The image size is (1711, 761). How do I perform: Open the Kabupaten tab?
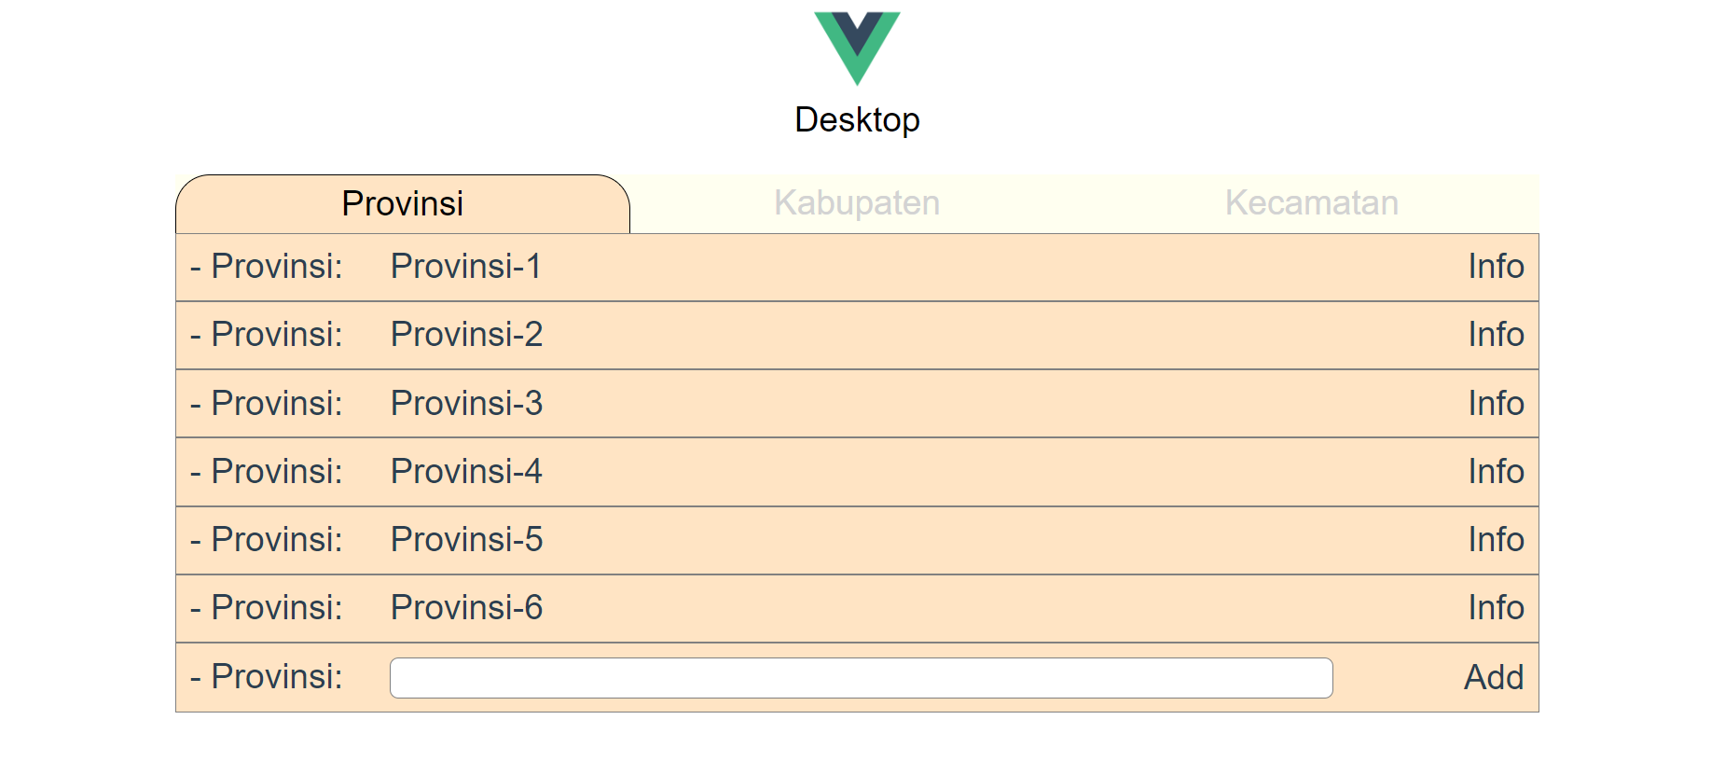pos(856,202)
